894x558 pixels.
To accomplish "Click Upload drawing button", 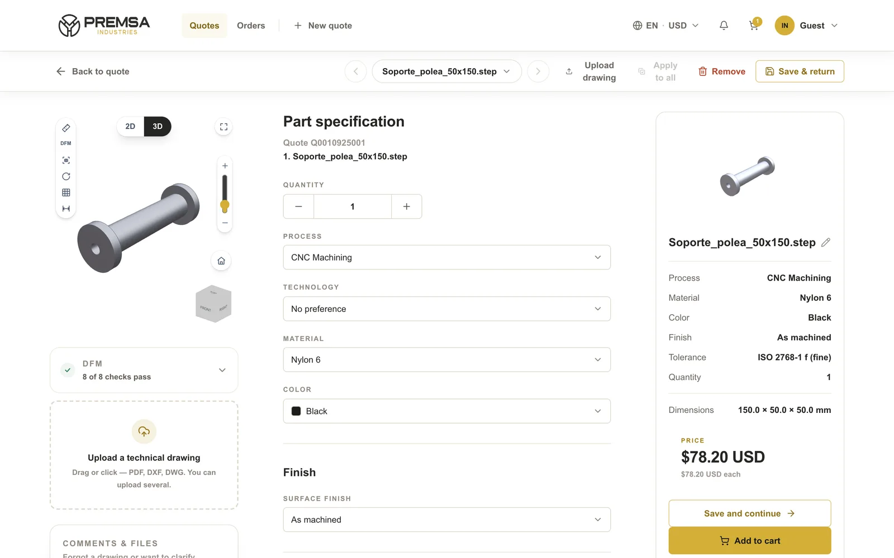I will (591, 71).
